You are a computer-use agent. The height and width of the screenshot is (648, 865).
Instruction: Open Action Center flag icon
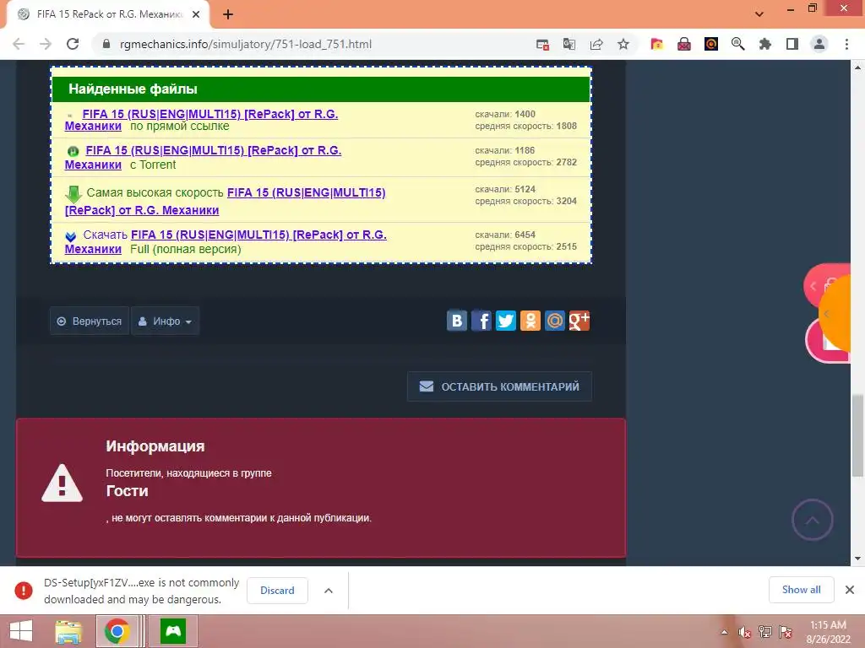786,632
